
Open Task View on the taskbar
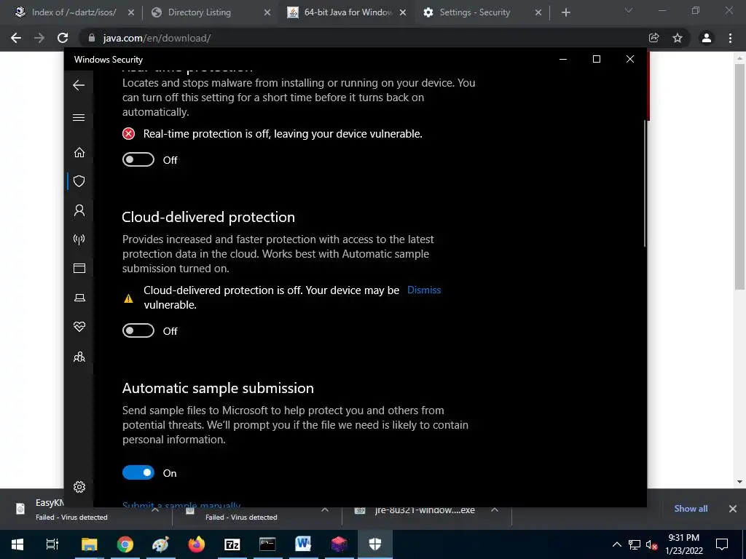point(52,544)
